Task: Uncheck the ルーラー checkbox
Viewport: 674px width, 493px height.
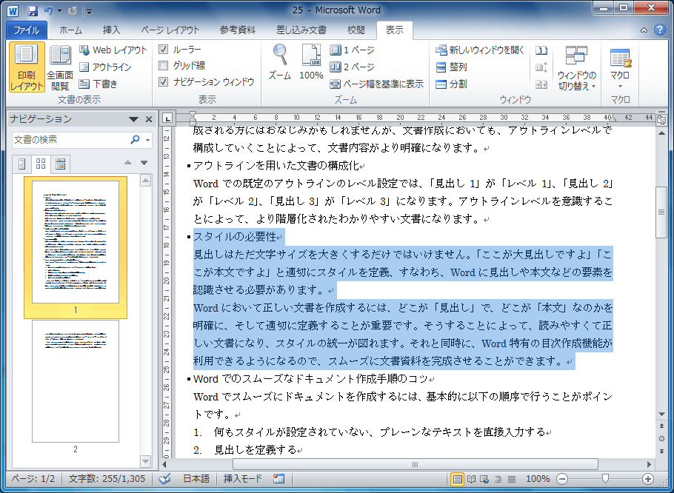Action: 164,50
